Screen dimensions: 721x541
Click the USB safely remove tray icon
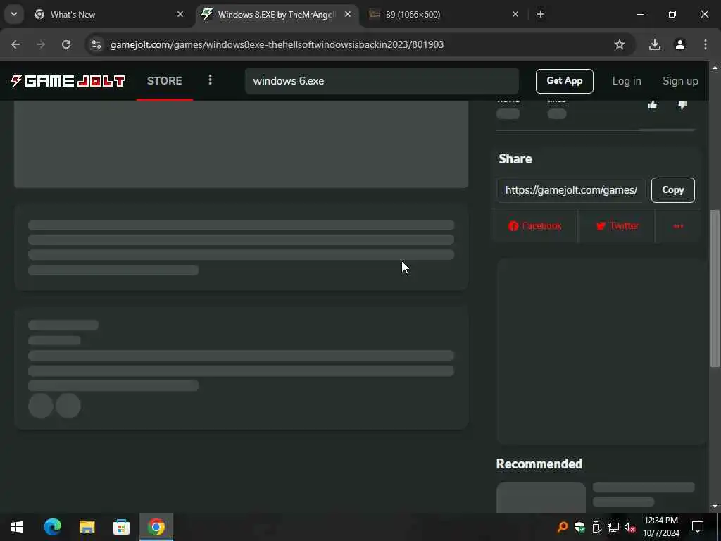click(596, 527)
